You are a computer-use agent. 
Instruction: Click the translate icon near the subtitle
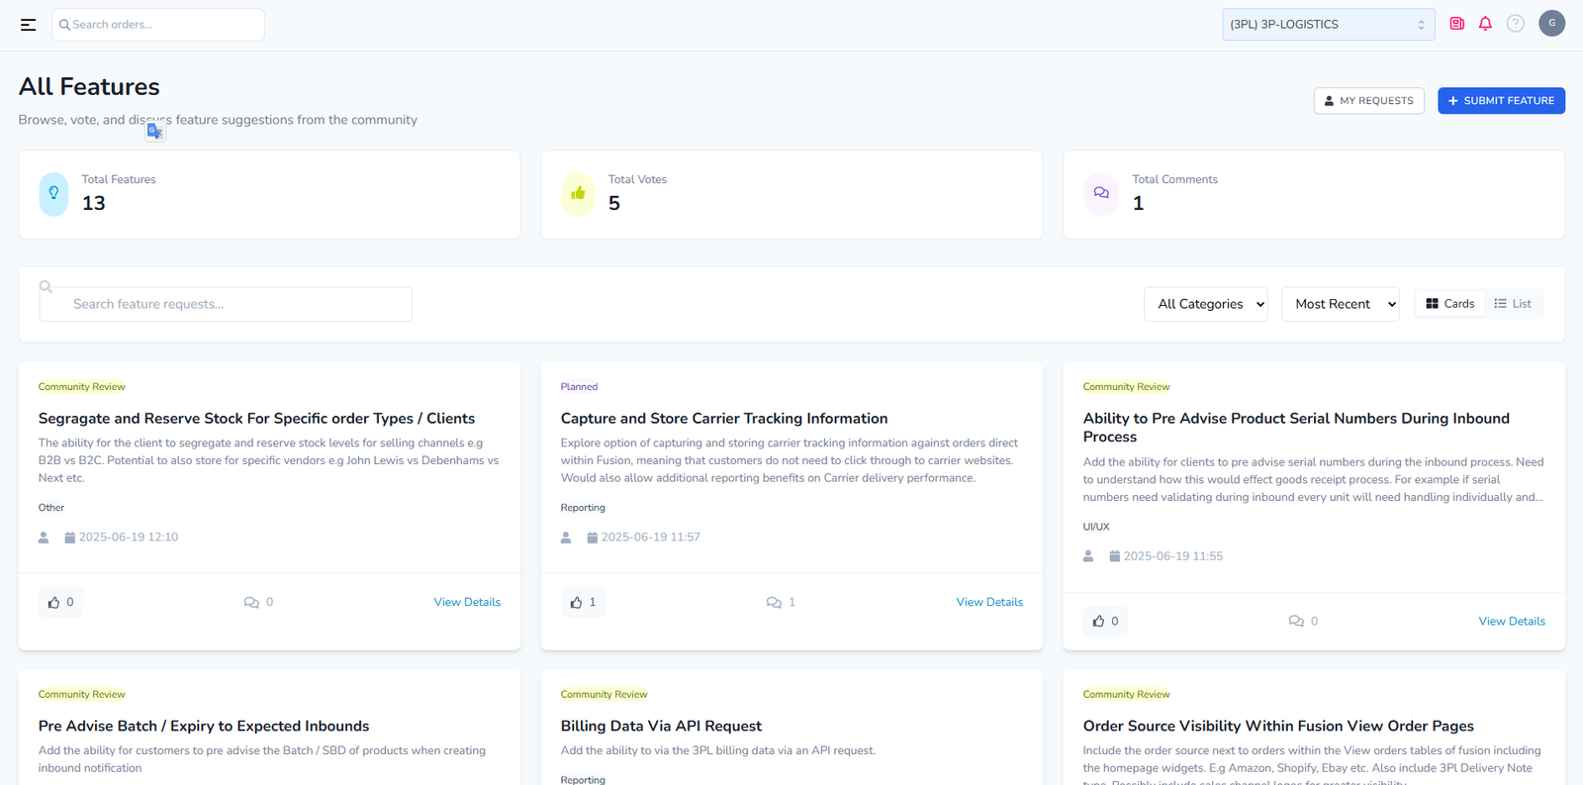click(154, 131)
